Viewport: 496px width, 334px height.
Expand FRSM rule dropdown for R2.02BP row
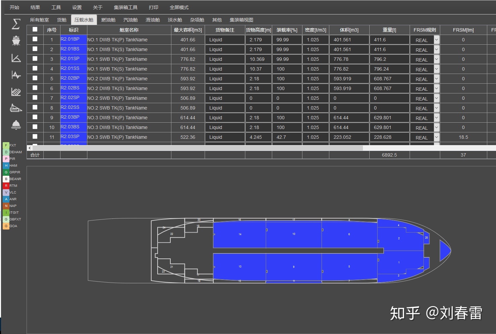tap(436, 79)
